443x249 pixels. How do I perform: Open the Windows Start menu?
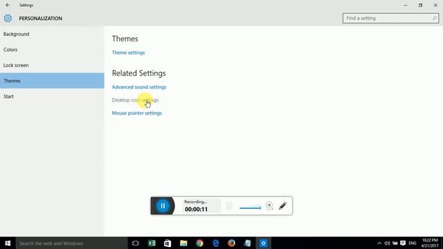click(8, 243)
